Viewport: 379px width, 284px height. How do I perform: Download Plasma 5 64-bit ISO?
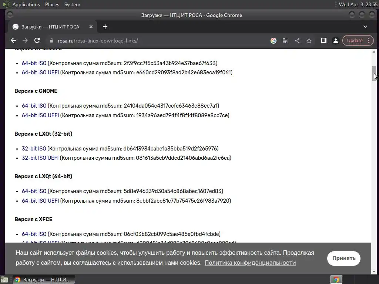pos(34,63)
